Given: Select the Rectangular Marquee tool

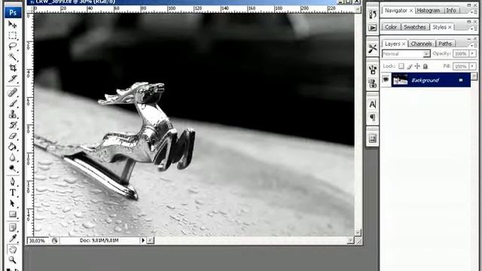Looking at the screenshot, I should pyautogui.click(x=12, y=35).
